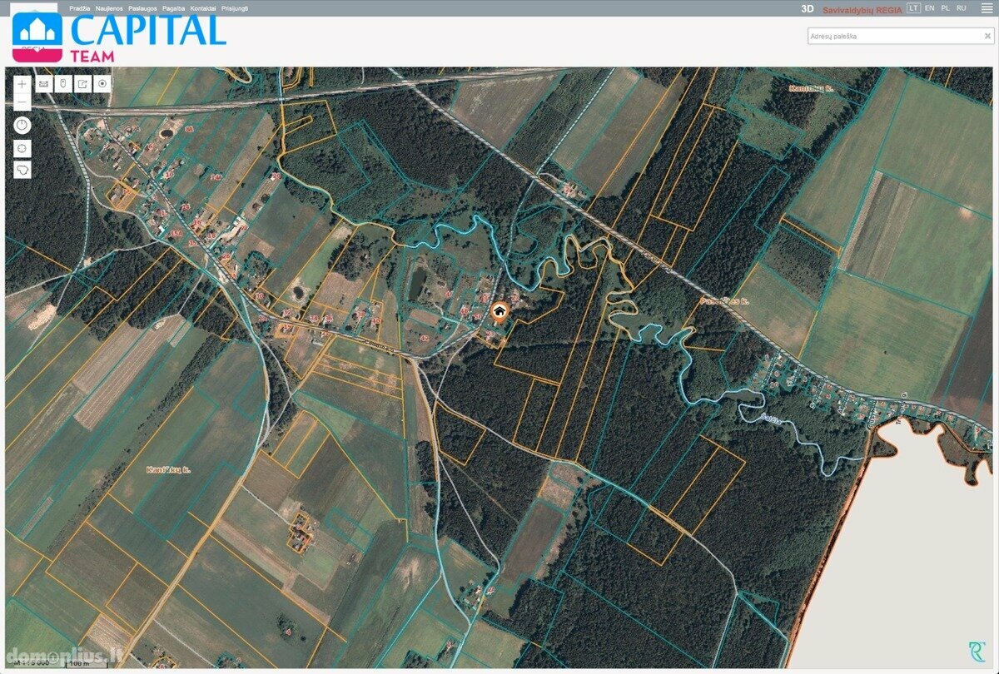Viewport: 999px width, 674px height.
Task: Click Prisijungti to log in
Action: click(235, 7)
